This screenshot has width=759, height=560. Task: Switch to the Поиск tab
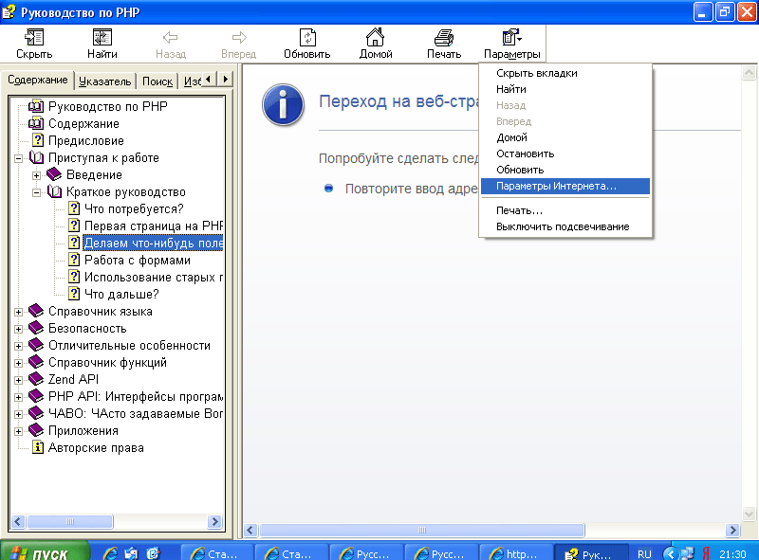157,81
